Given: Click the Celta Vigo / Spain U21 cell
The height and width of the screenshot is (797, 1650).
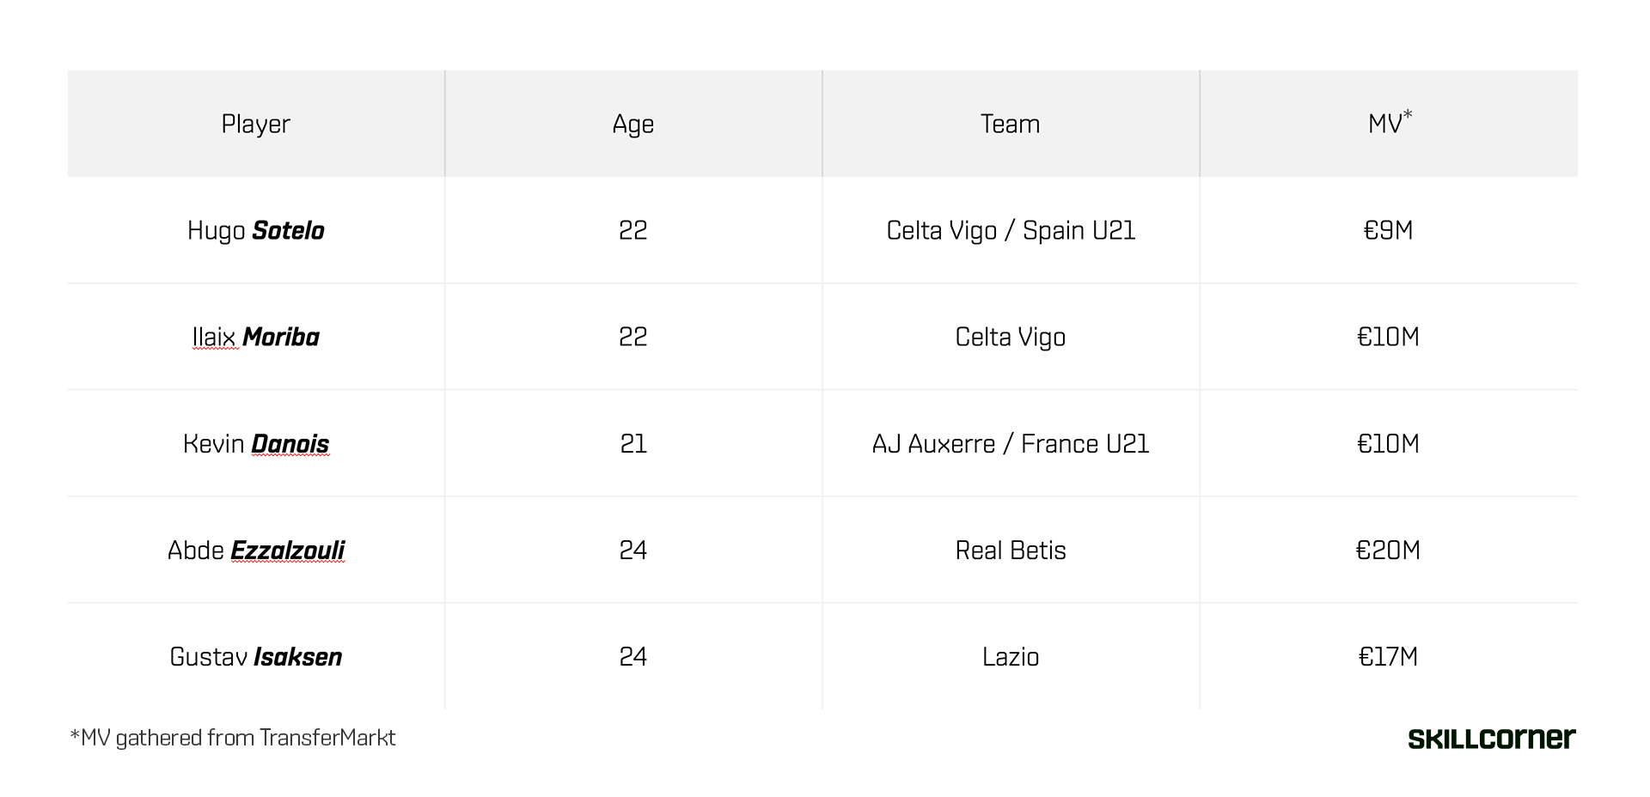Looking at the screenshot, I should coord(1010,230).
